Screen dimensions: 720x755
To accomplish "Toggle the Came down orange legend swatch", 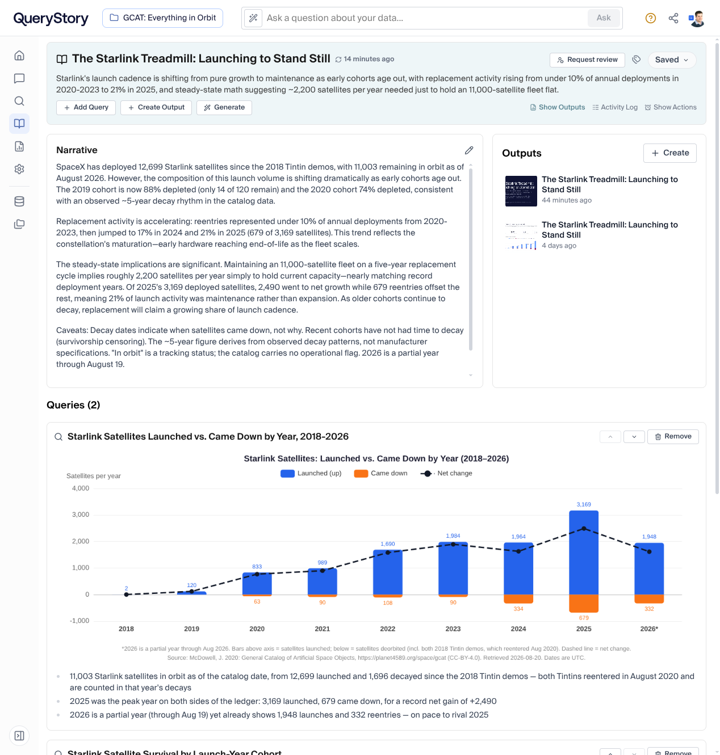I will (361, 474).
